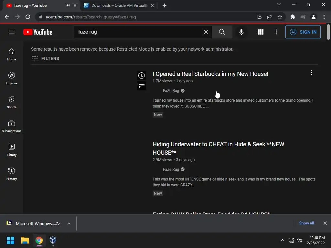Click the address bar URL
The image size is (331, 248).
tap(91, 17)
